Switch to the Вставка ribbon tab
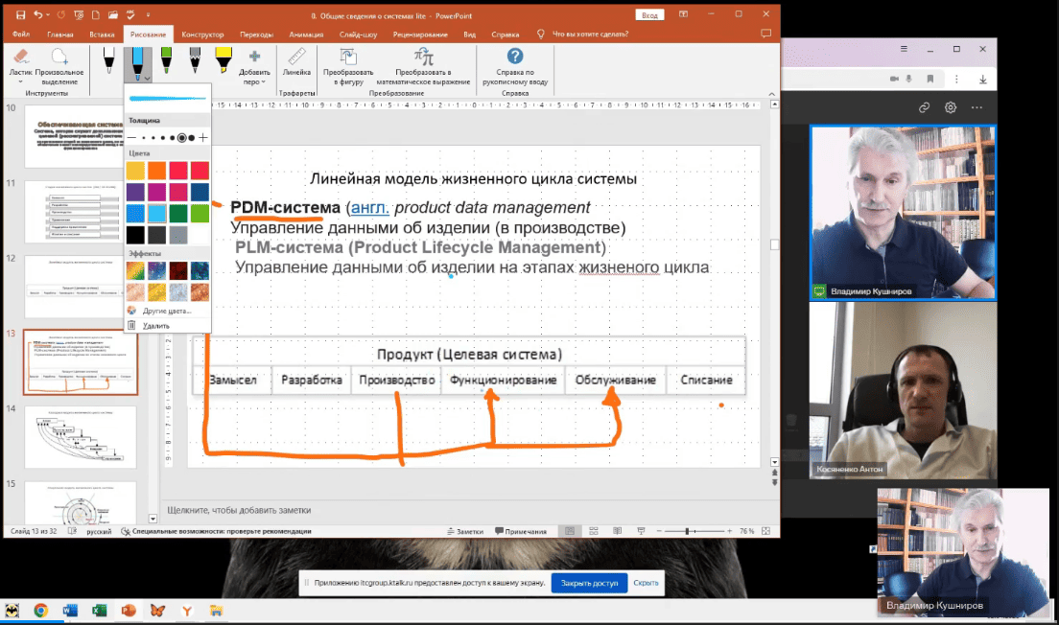1059x625 pixels. pyautogui.click(x=102, y=35)
